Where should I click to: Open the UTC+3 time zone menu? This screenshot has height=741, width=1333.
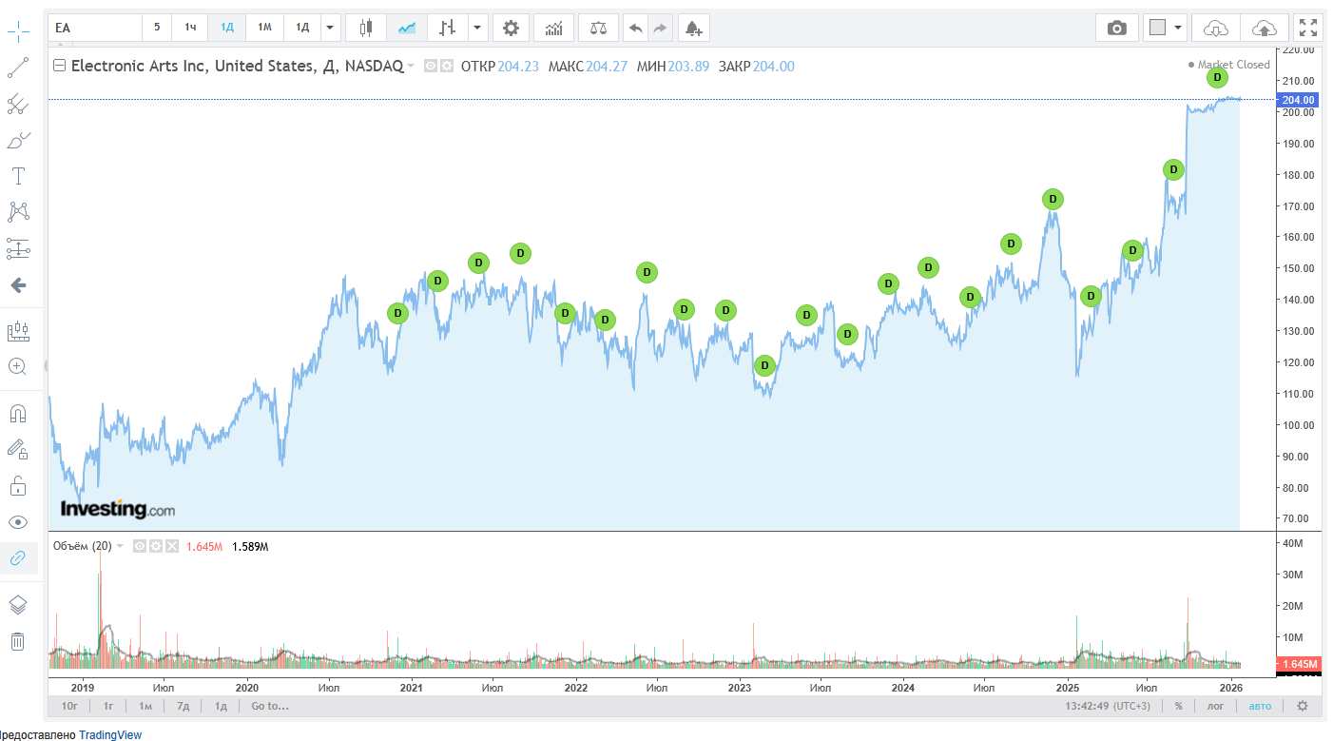[1107, 706]
